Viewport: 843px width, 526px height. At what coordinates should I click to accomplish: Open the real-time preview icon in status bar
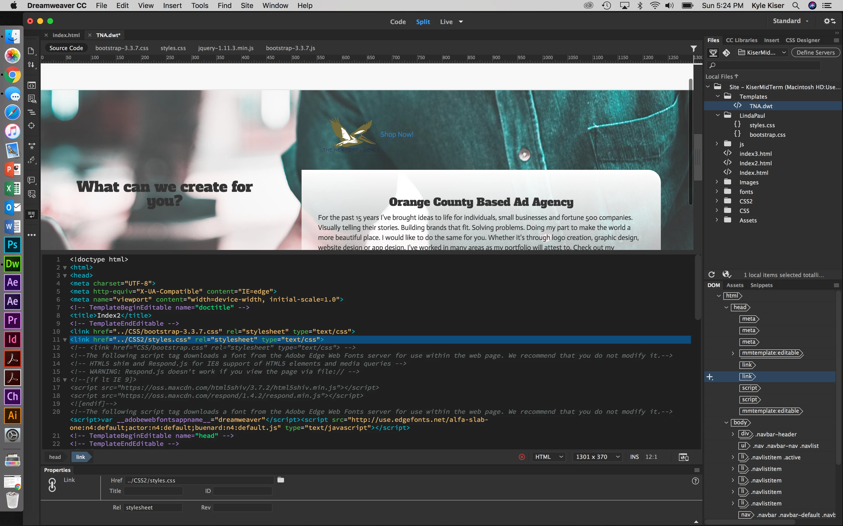pyautogui.click(x=683, y=457)
